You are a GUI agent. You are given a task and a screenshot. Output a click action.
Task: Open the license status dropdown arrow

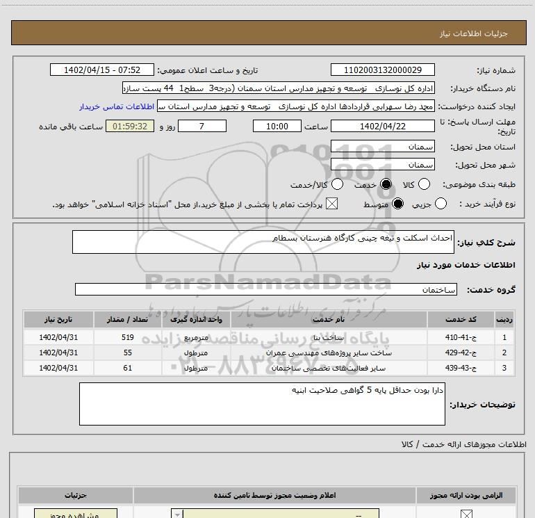coord(177,514)
